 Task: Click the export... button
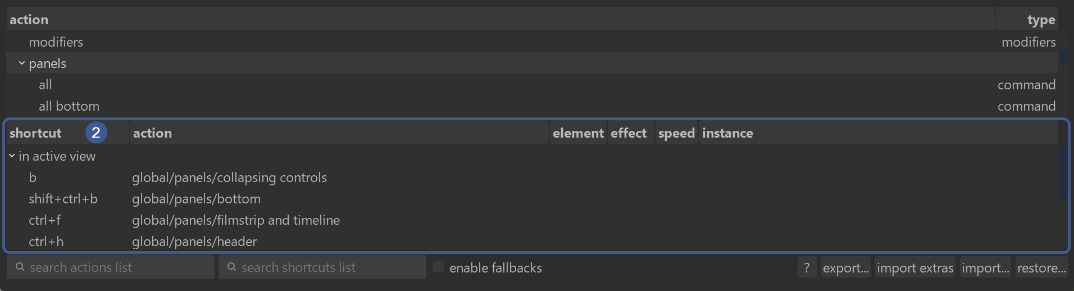(x=845, y=268)
